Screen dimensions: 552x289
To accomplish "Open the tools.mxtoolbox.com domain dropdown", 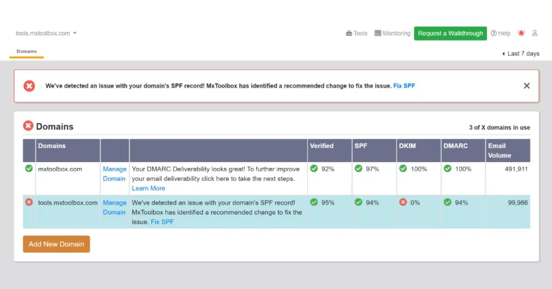I will (x=46, y=33).
